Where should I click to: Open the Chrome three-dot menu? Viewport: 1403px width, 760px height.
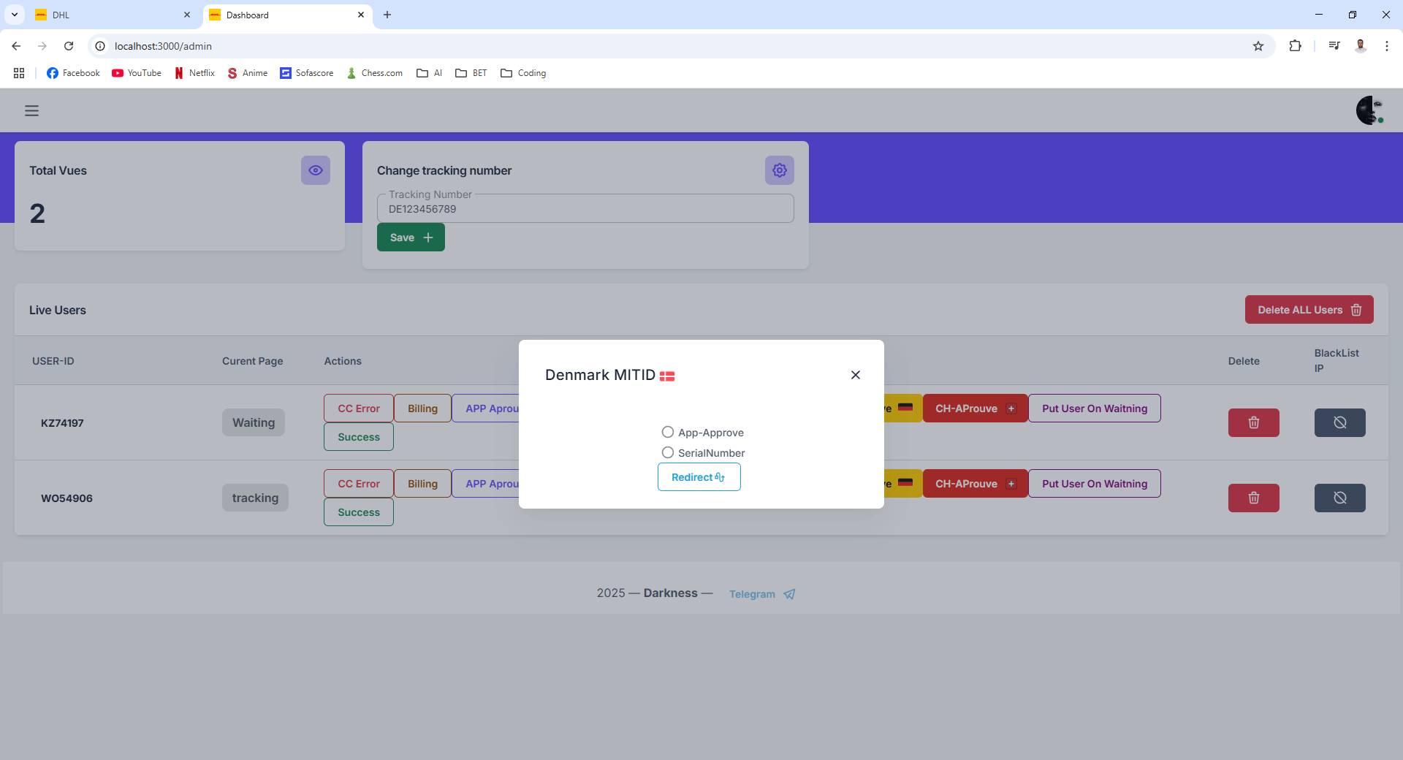coord(1387,46)
